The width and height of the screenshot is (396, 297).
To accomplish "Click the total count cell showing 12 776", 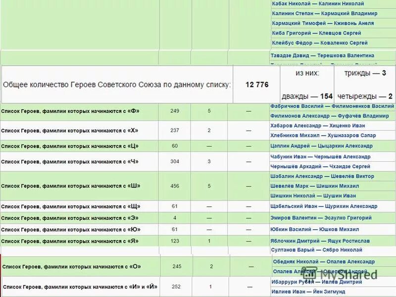I will [x=257, y=84].
